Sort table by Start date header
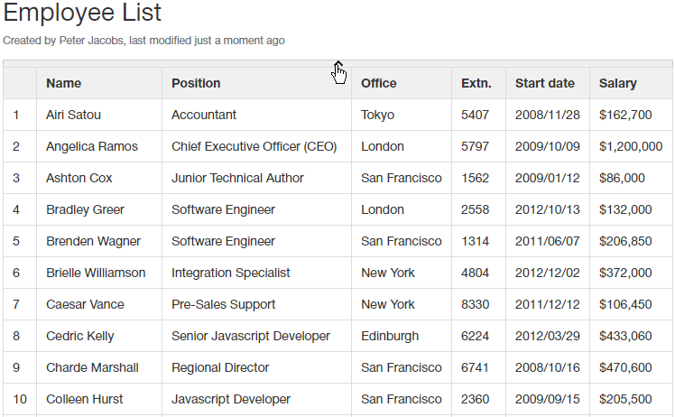The height and width of the screenshot is (417, 675). pyautogui.click(x=545, y=83)
